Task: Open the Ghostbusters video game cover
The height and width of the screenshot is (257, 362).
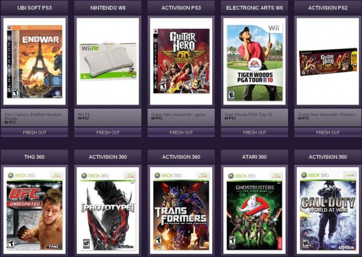Action: coord(254,210)
